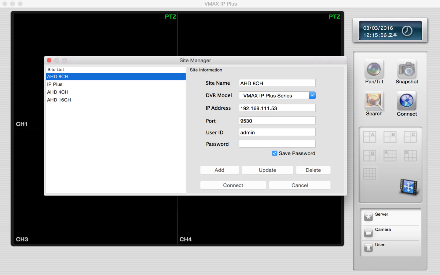Click the PTZ label on channel 1
Viewport: 440px width, 275px height.
170,16
